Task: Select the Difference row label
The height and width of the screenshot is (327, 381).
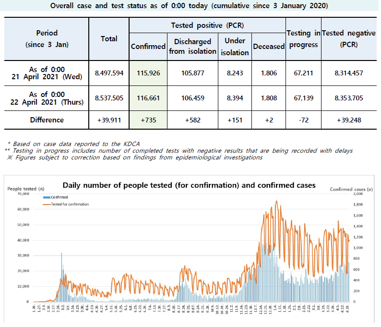Action: point(47,120)
